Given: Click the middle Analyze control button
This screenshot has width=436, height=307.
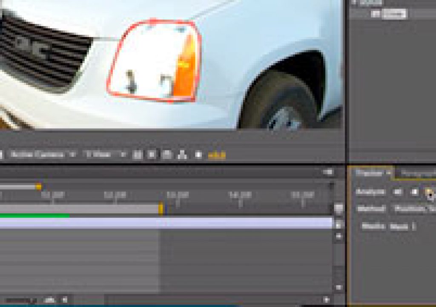Looking at the screenshot, I should pos(415,192).
